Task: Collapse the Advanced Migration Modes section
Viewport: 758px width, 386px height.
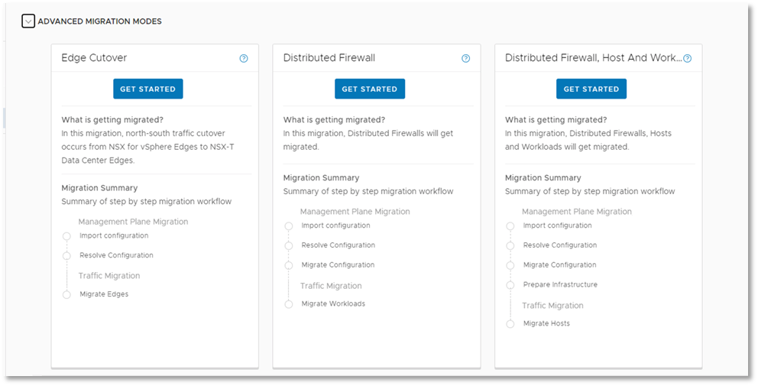Action: click(x=28, y=21)
